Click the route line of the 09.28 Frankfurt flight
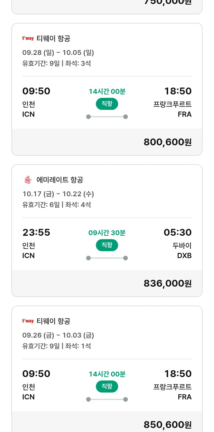 (x=107, y=117)
